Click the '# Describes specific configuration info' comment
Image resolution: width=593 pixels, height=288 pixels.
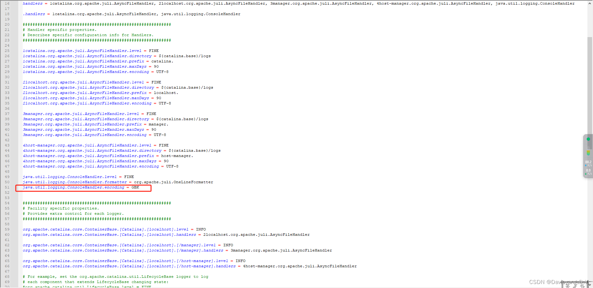88,35
